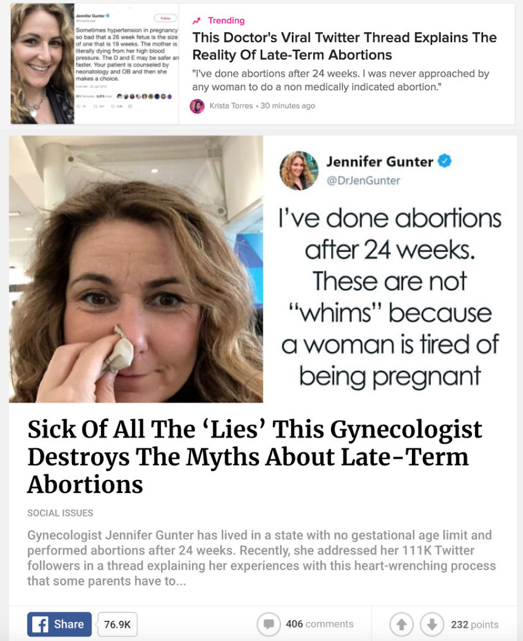This screenshot has width=523, height=641.
Task: Click the 76.9K share count badge
Action: point(117,624)
